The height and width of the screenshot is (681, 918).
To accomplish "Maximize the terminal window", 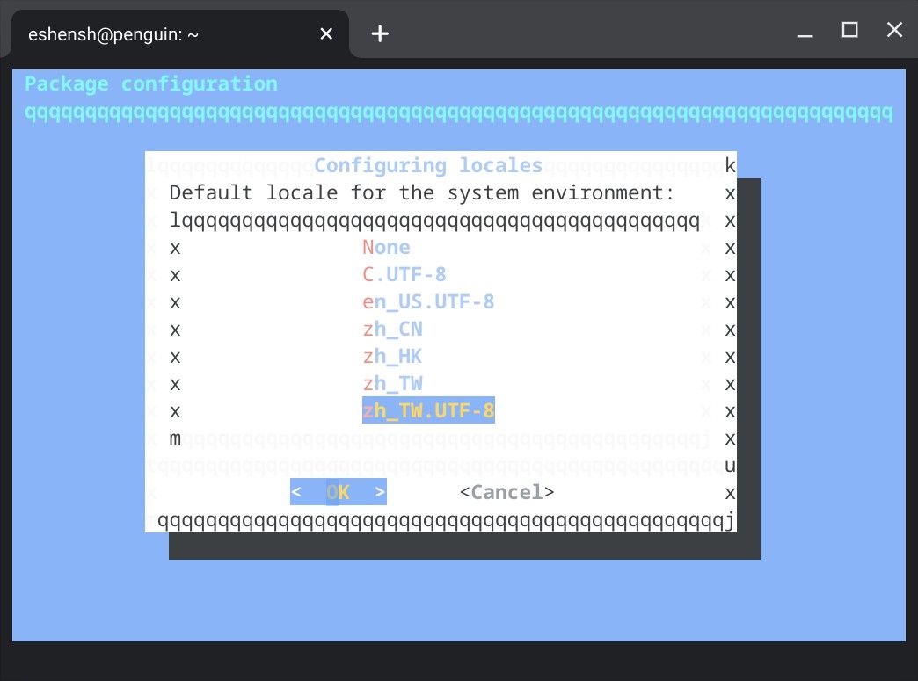I will (849, 31).
